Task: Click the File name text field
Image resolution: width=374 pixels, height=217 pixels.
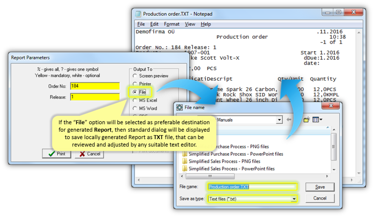Action: pos(252,187)
